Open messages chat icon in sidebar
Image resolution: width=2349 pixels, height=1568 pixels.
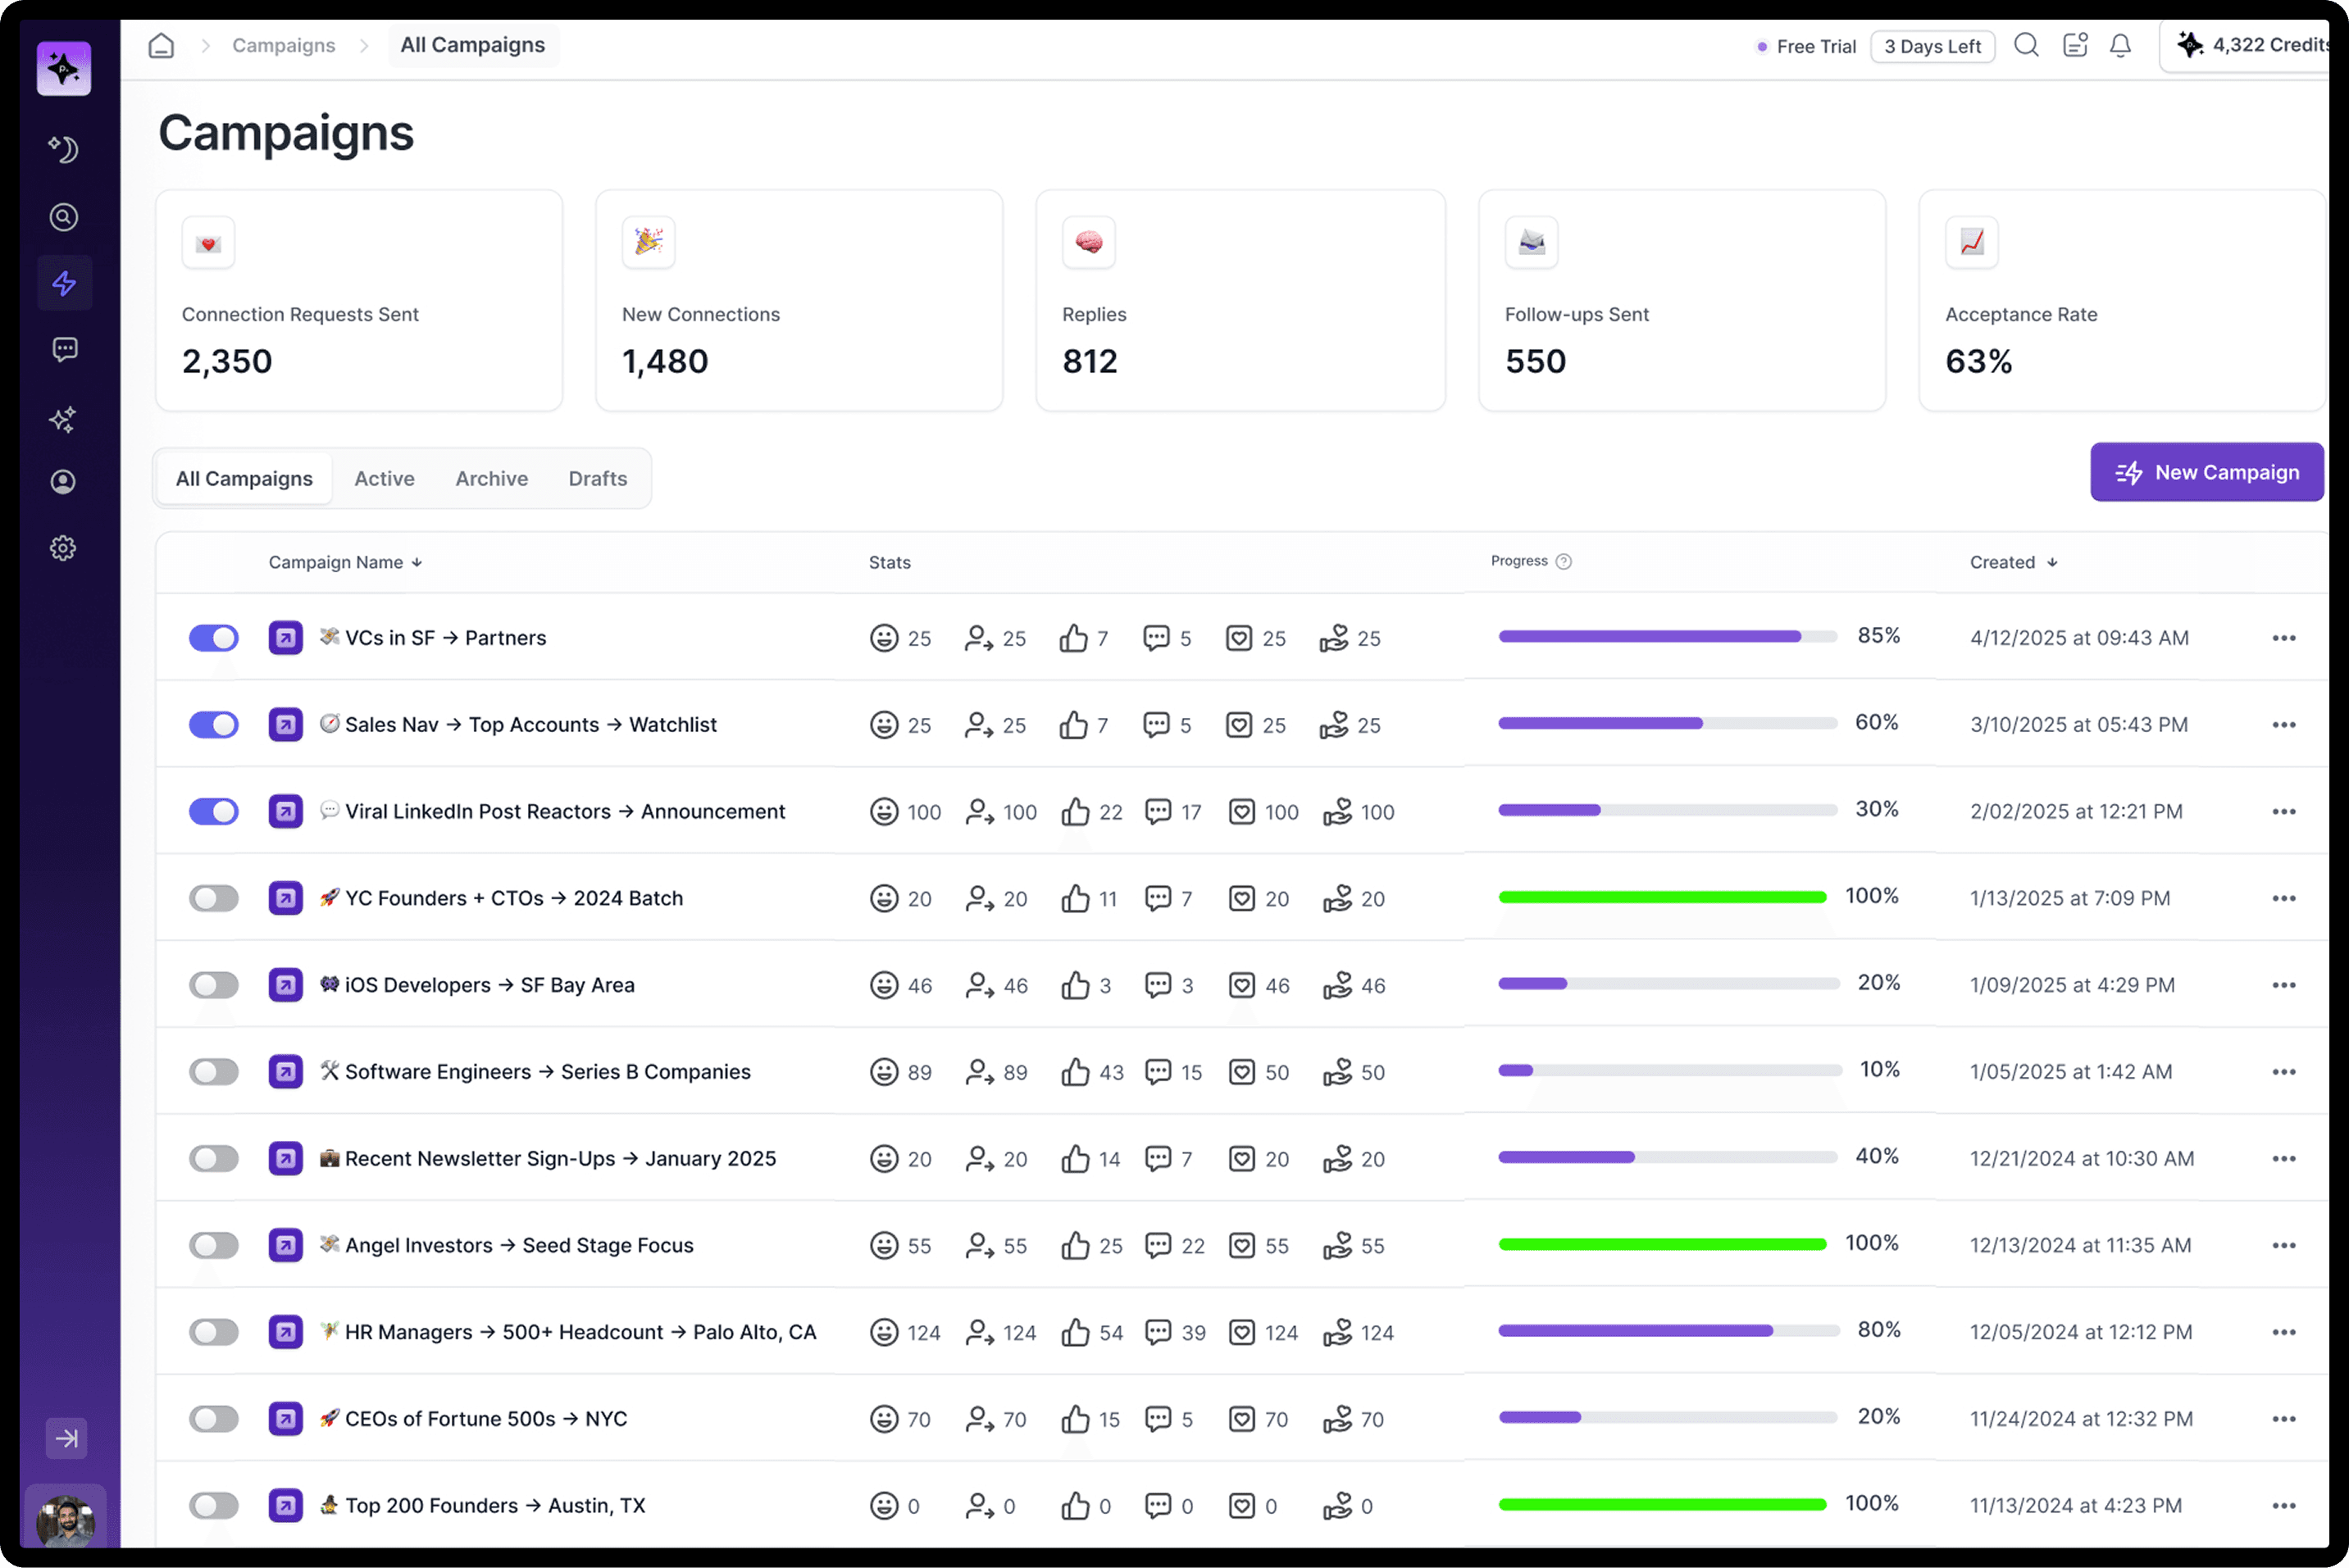coord(64,349)
